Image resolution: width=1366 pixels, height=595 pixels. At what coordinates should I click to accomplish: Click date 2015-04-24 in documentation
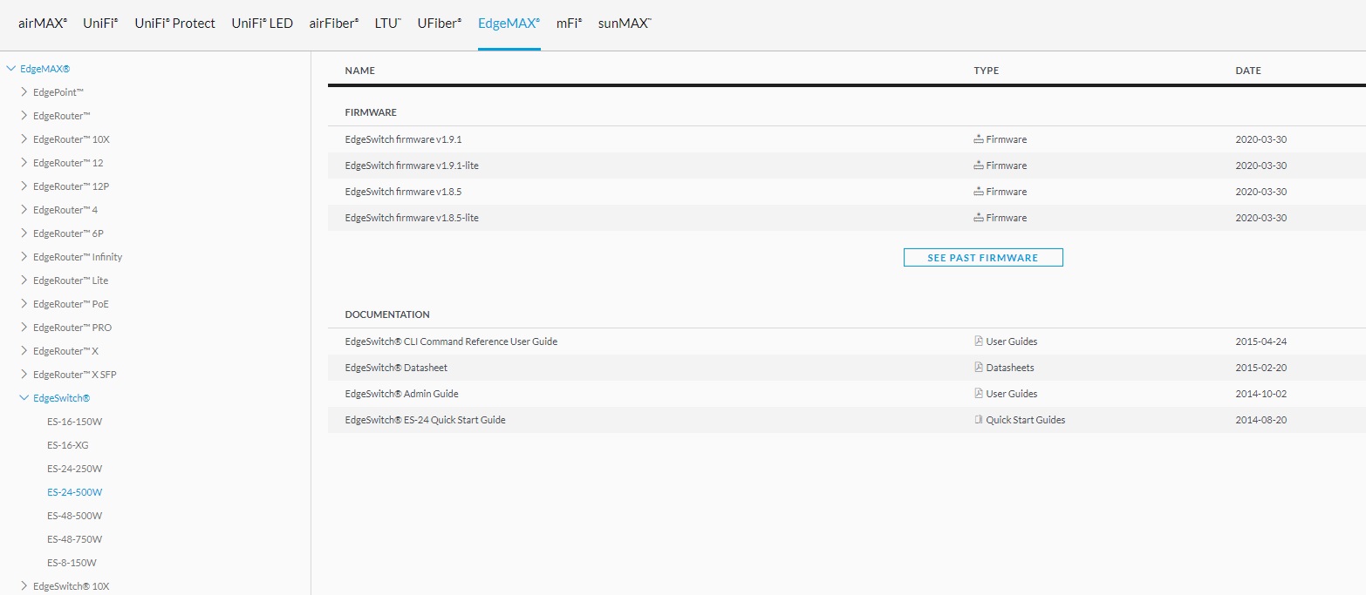point(1261,341)
